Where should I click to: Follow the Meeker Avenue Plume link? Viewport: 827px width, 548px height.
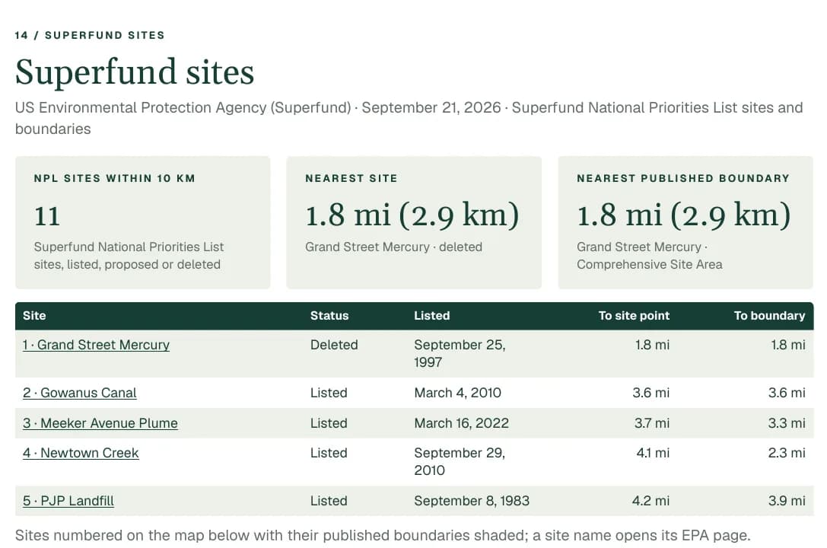tap(100, 423)
